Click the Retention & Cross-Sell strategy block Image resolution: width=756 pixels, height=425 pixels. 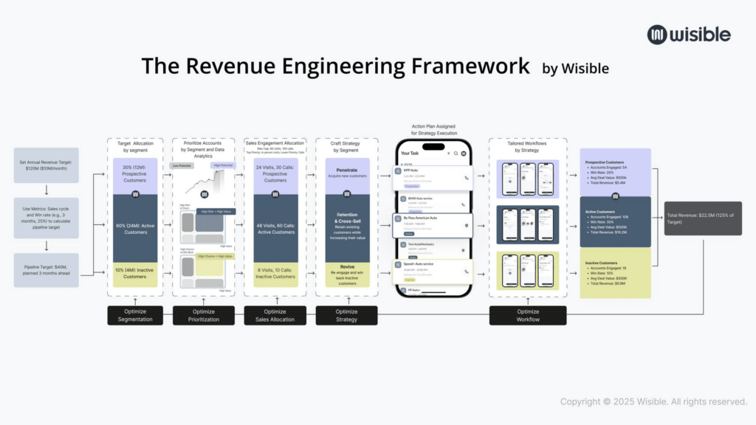point(347,229)
